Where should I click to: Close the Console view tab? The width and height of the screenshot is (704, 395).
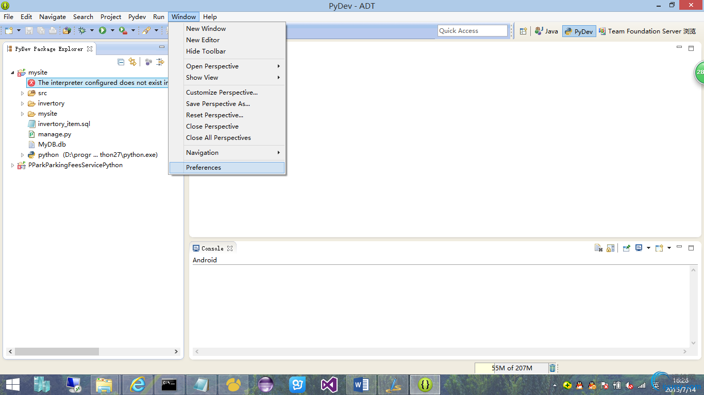(230, 248)
